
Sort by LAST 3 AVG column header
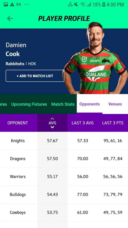83,123
